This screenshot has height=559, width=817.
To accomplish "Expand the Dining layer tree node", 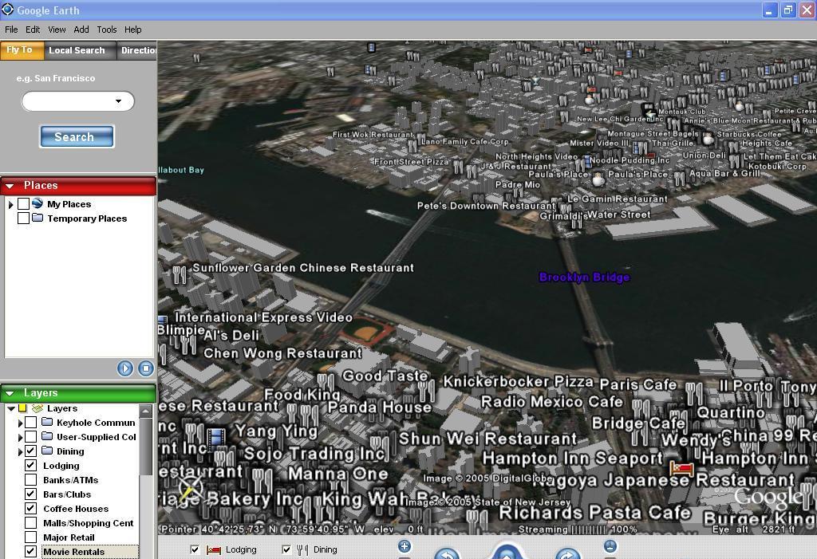I will [20, 451].
